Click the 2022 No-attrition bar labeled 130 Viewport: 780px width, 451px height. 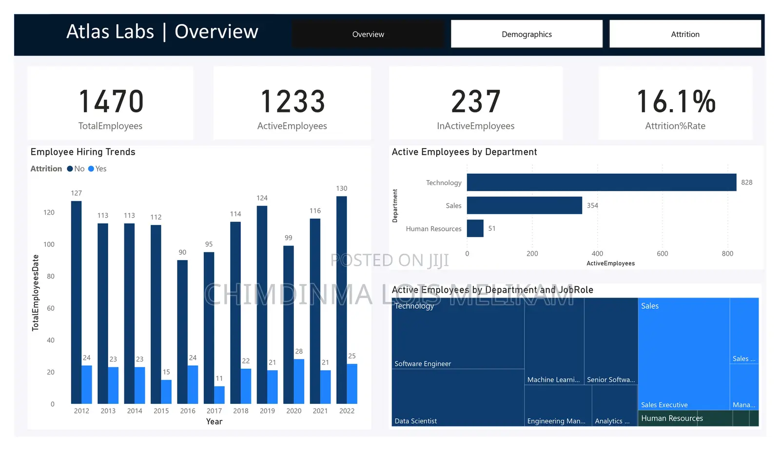click(342, 300)
